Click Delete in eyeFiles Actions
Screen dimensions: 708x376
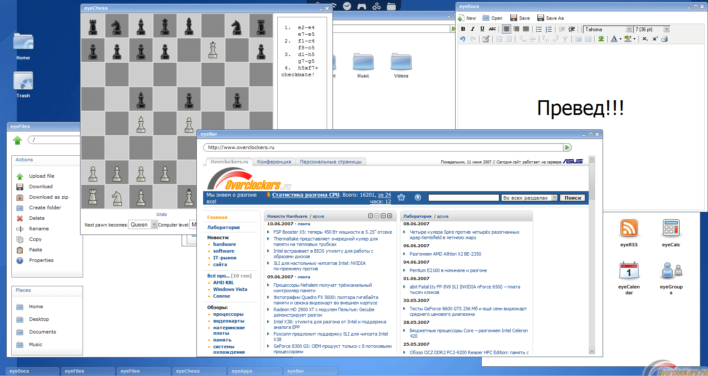coord(36,218)
